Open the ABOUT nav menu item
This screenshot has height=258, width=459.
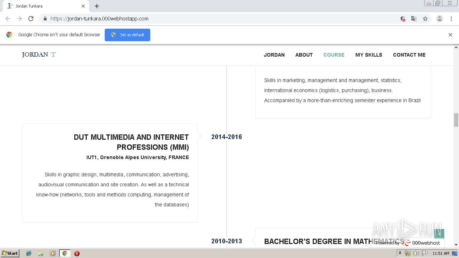click(304, 55)
